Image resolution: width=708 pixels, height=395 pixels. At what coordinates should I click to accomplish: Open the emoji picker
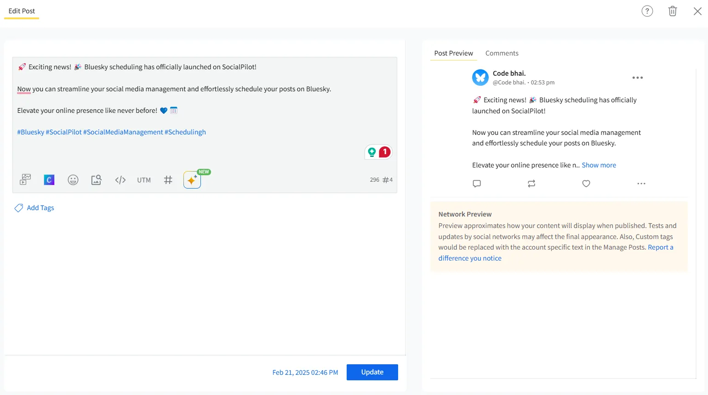click(x=73, y=179)
